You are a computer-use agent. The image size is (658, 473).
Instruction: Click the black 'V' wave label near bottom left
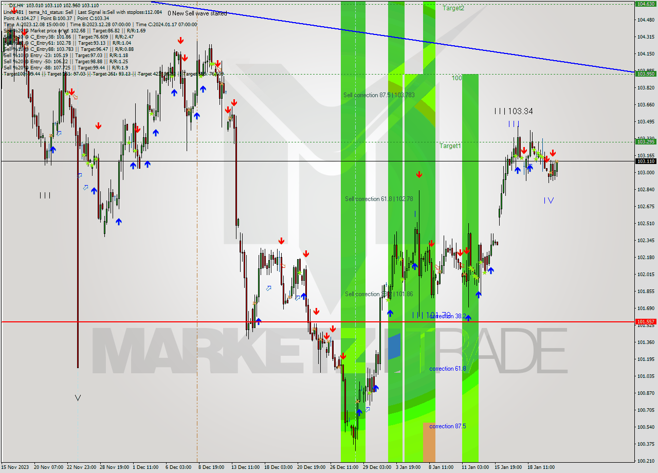78,397
